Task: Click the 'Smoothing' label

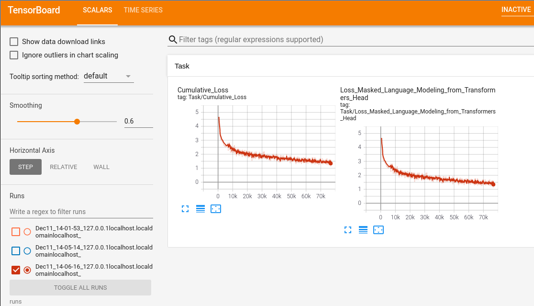Action: coord(26,105)
